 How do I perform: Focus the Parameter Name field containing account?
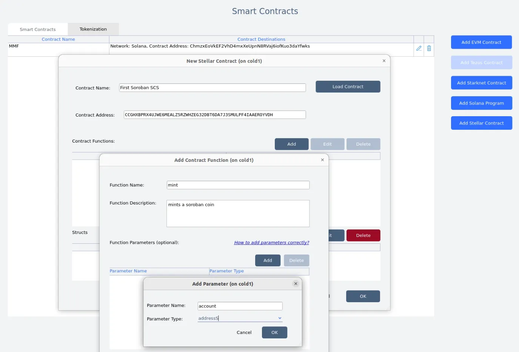pyautogui.click(x=240, y=306)
